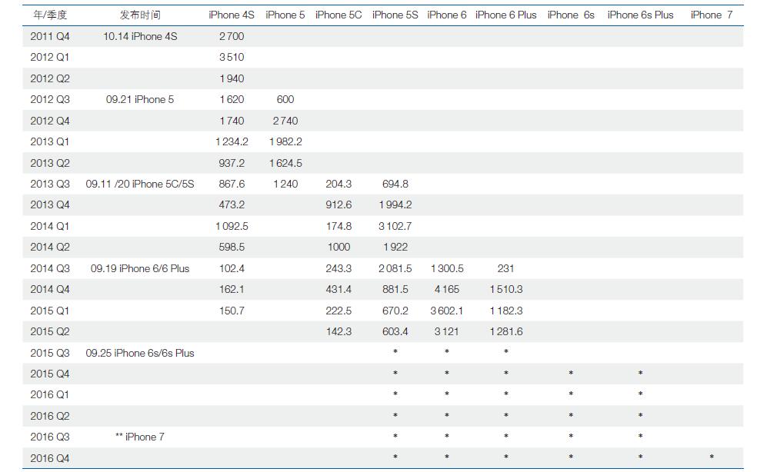Click the value 162.1
Screen dimensions: 767x472
[232, 290]
